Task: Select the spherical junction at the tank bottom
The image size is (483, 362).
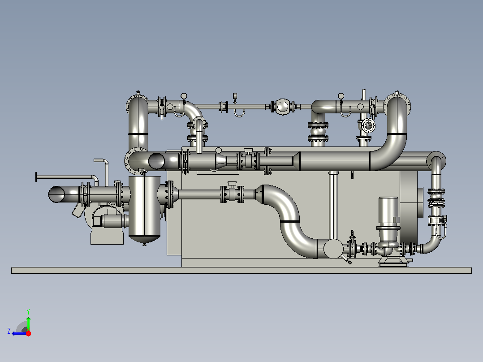Action: click(333, 248)
